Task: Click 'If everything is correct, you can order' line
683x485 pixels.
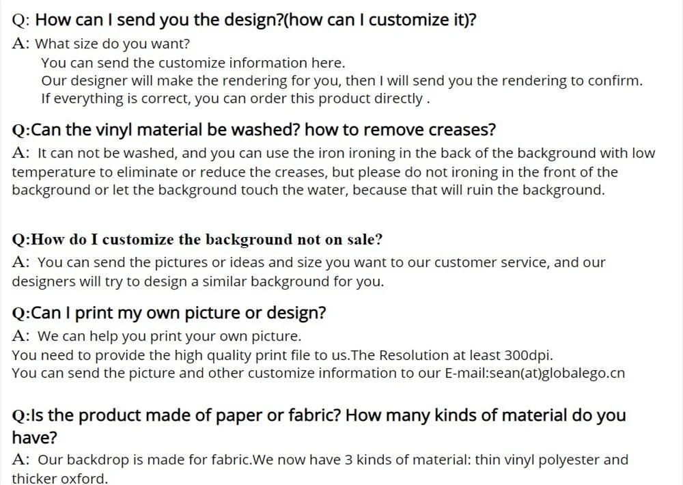Action: coord(236,99)
